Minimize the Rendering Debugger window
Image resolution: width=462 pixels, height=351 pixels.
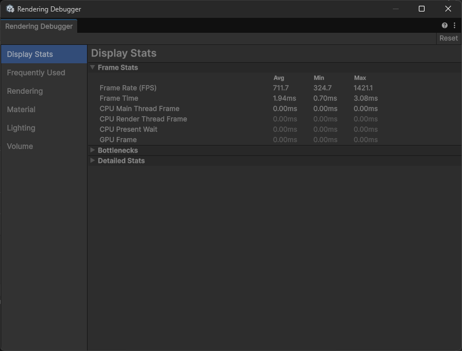tap(396, 9)
